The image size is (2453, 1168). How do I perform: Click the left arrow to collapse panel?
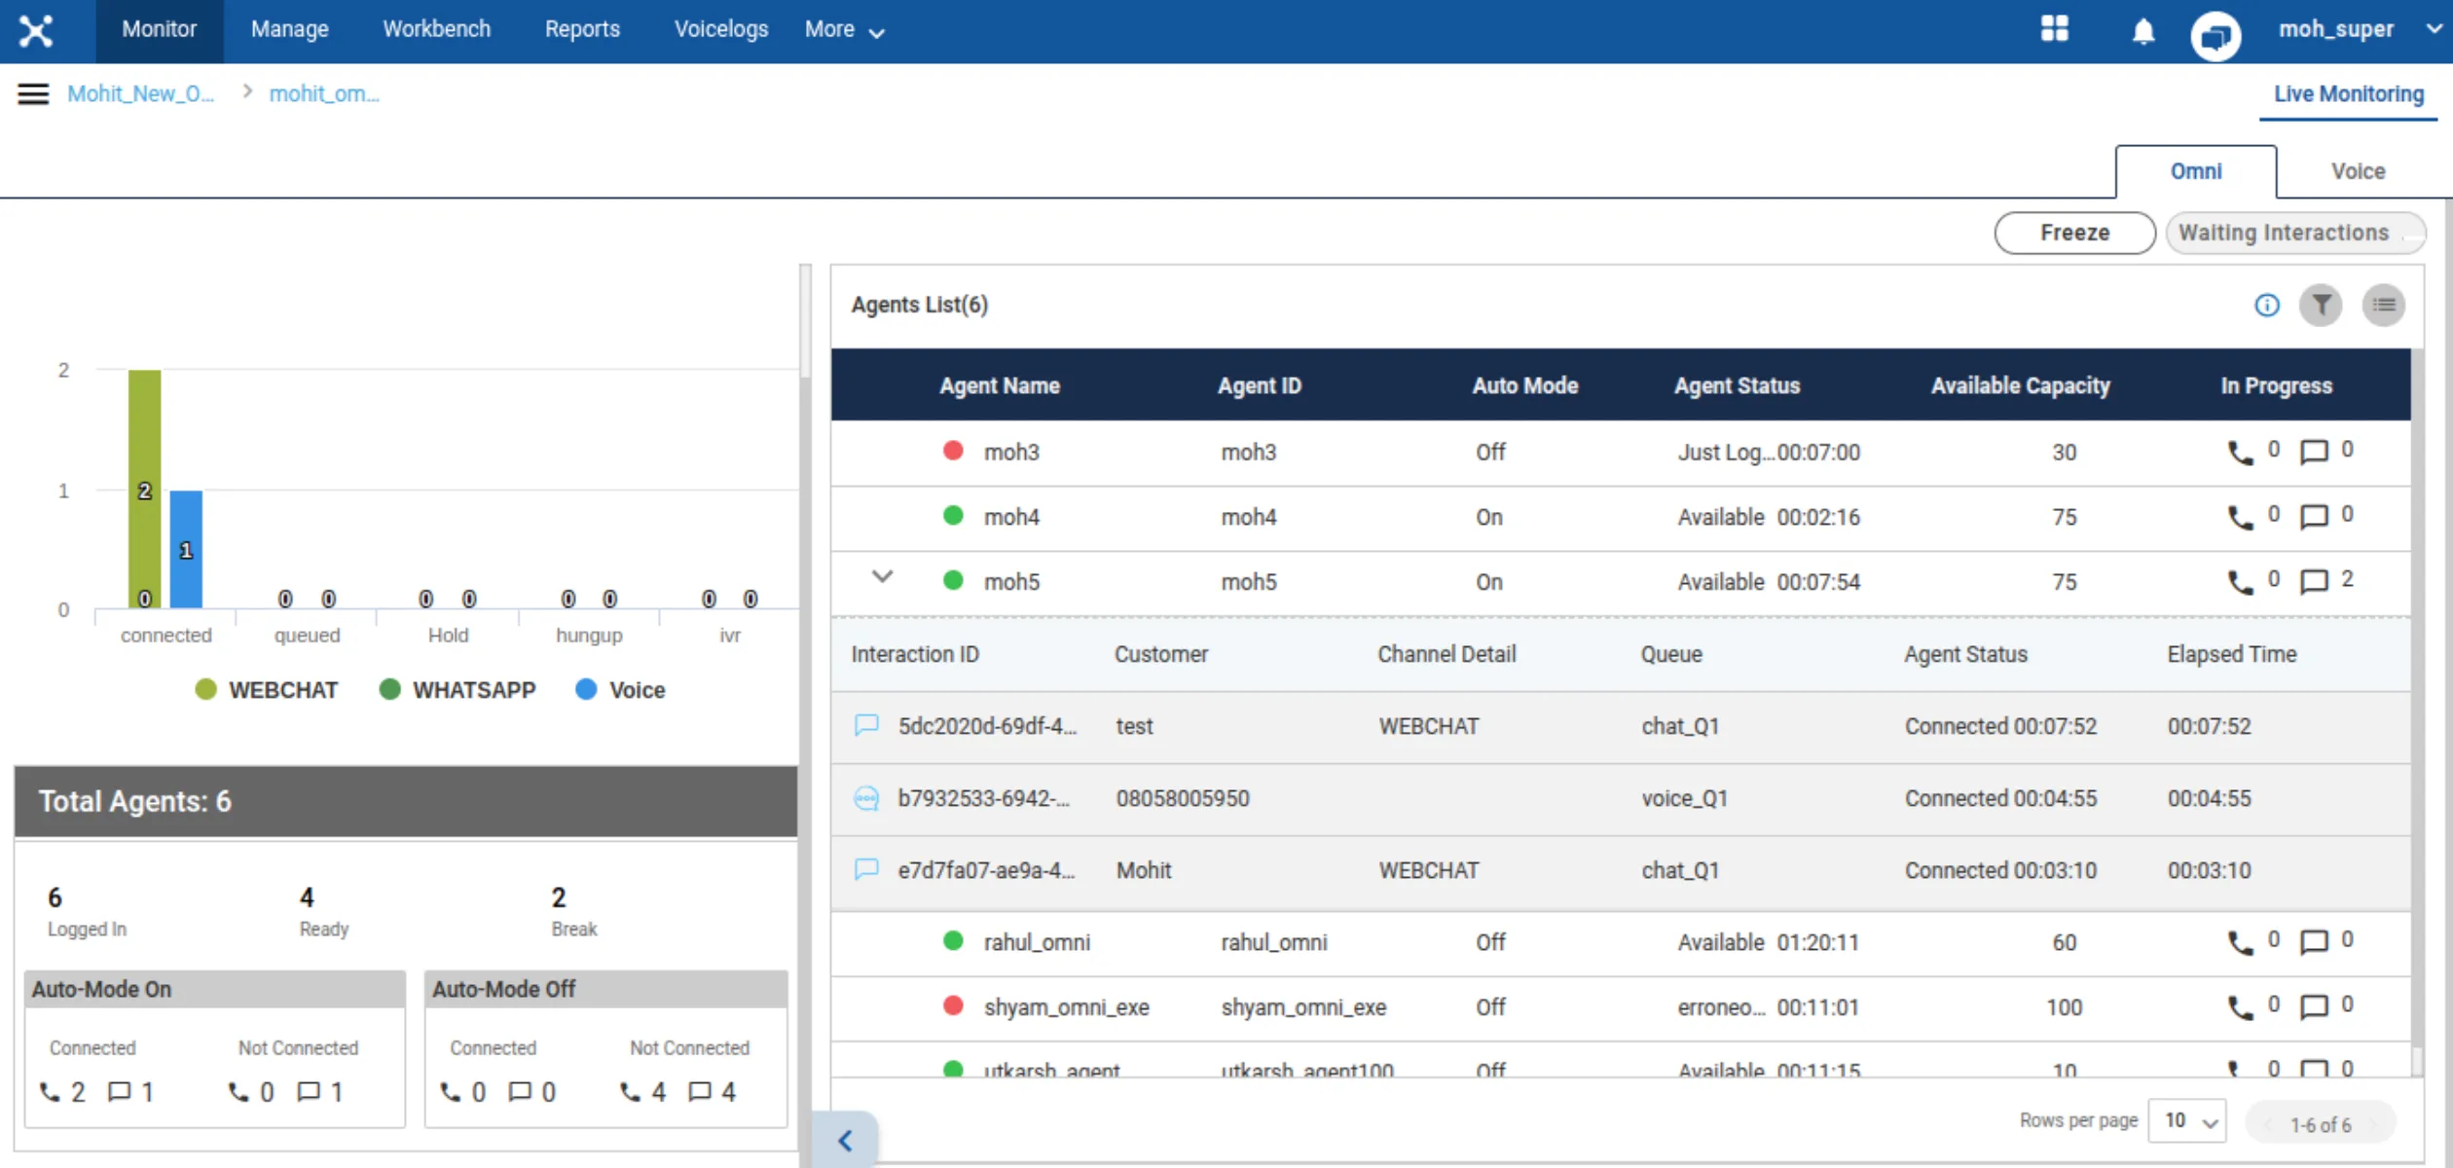pos(845,1141)
